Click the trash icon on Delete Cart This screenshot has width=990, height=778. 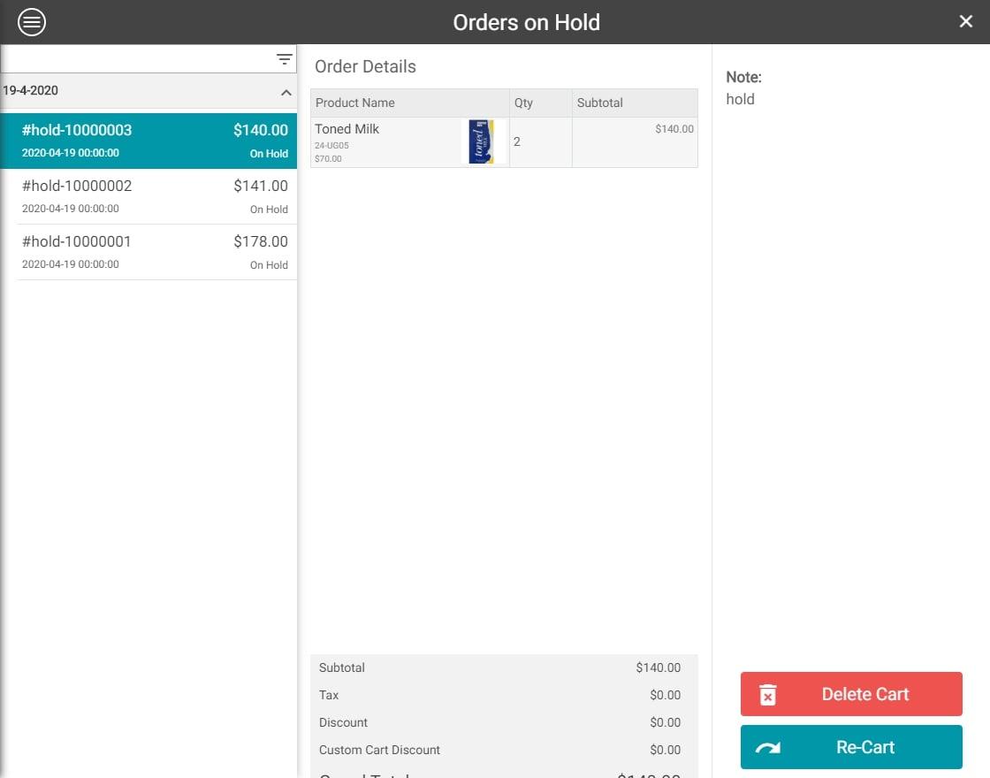tap(768, 695)
